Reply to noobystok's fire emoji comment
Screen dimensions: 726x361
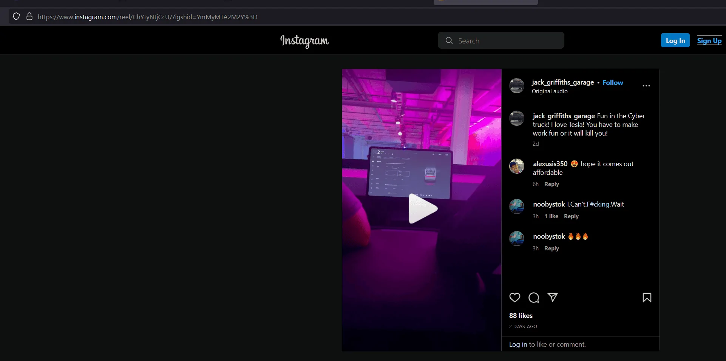[551, 248]
